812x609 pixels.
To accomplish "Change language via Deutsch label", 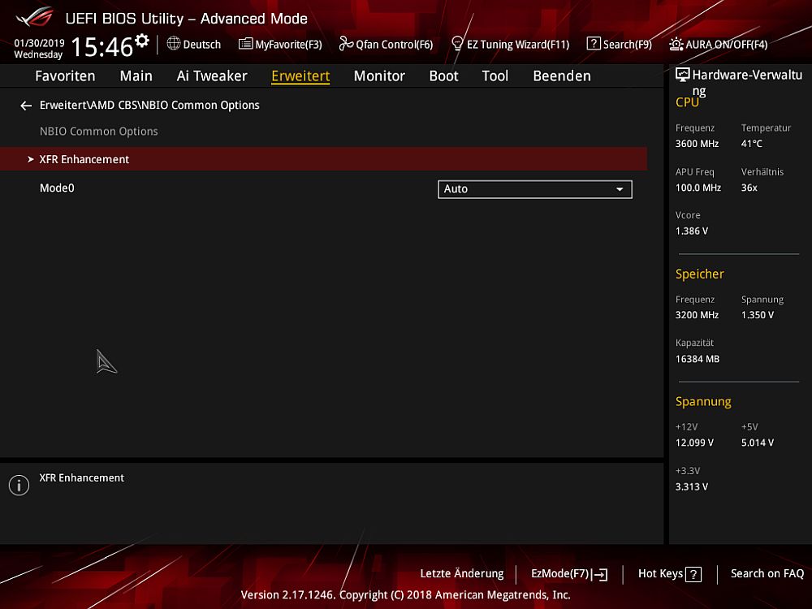I will point(202,45).
